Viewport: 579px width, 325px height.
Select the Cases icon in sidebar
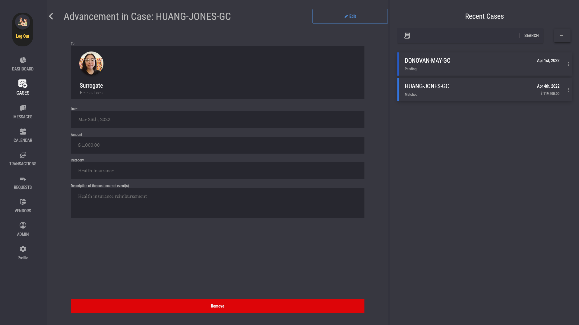(23, 83)
